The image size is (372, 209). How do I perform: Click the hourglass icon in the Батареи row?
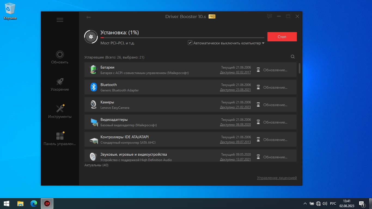(258, 70)
